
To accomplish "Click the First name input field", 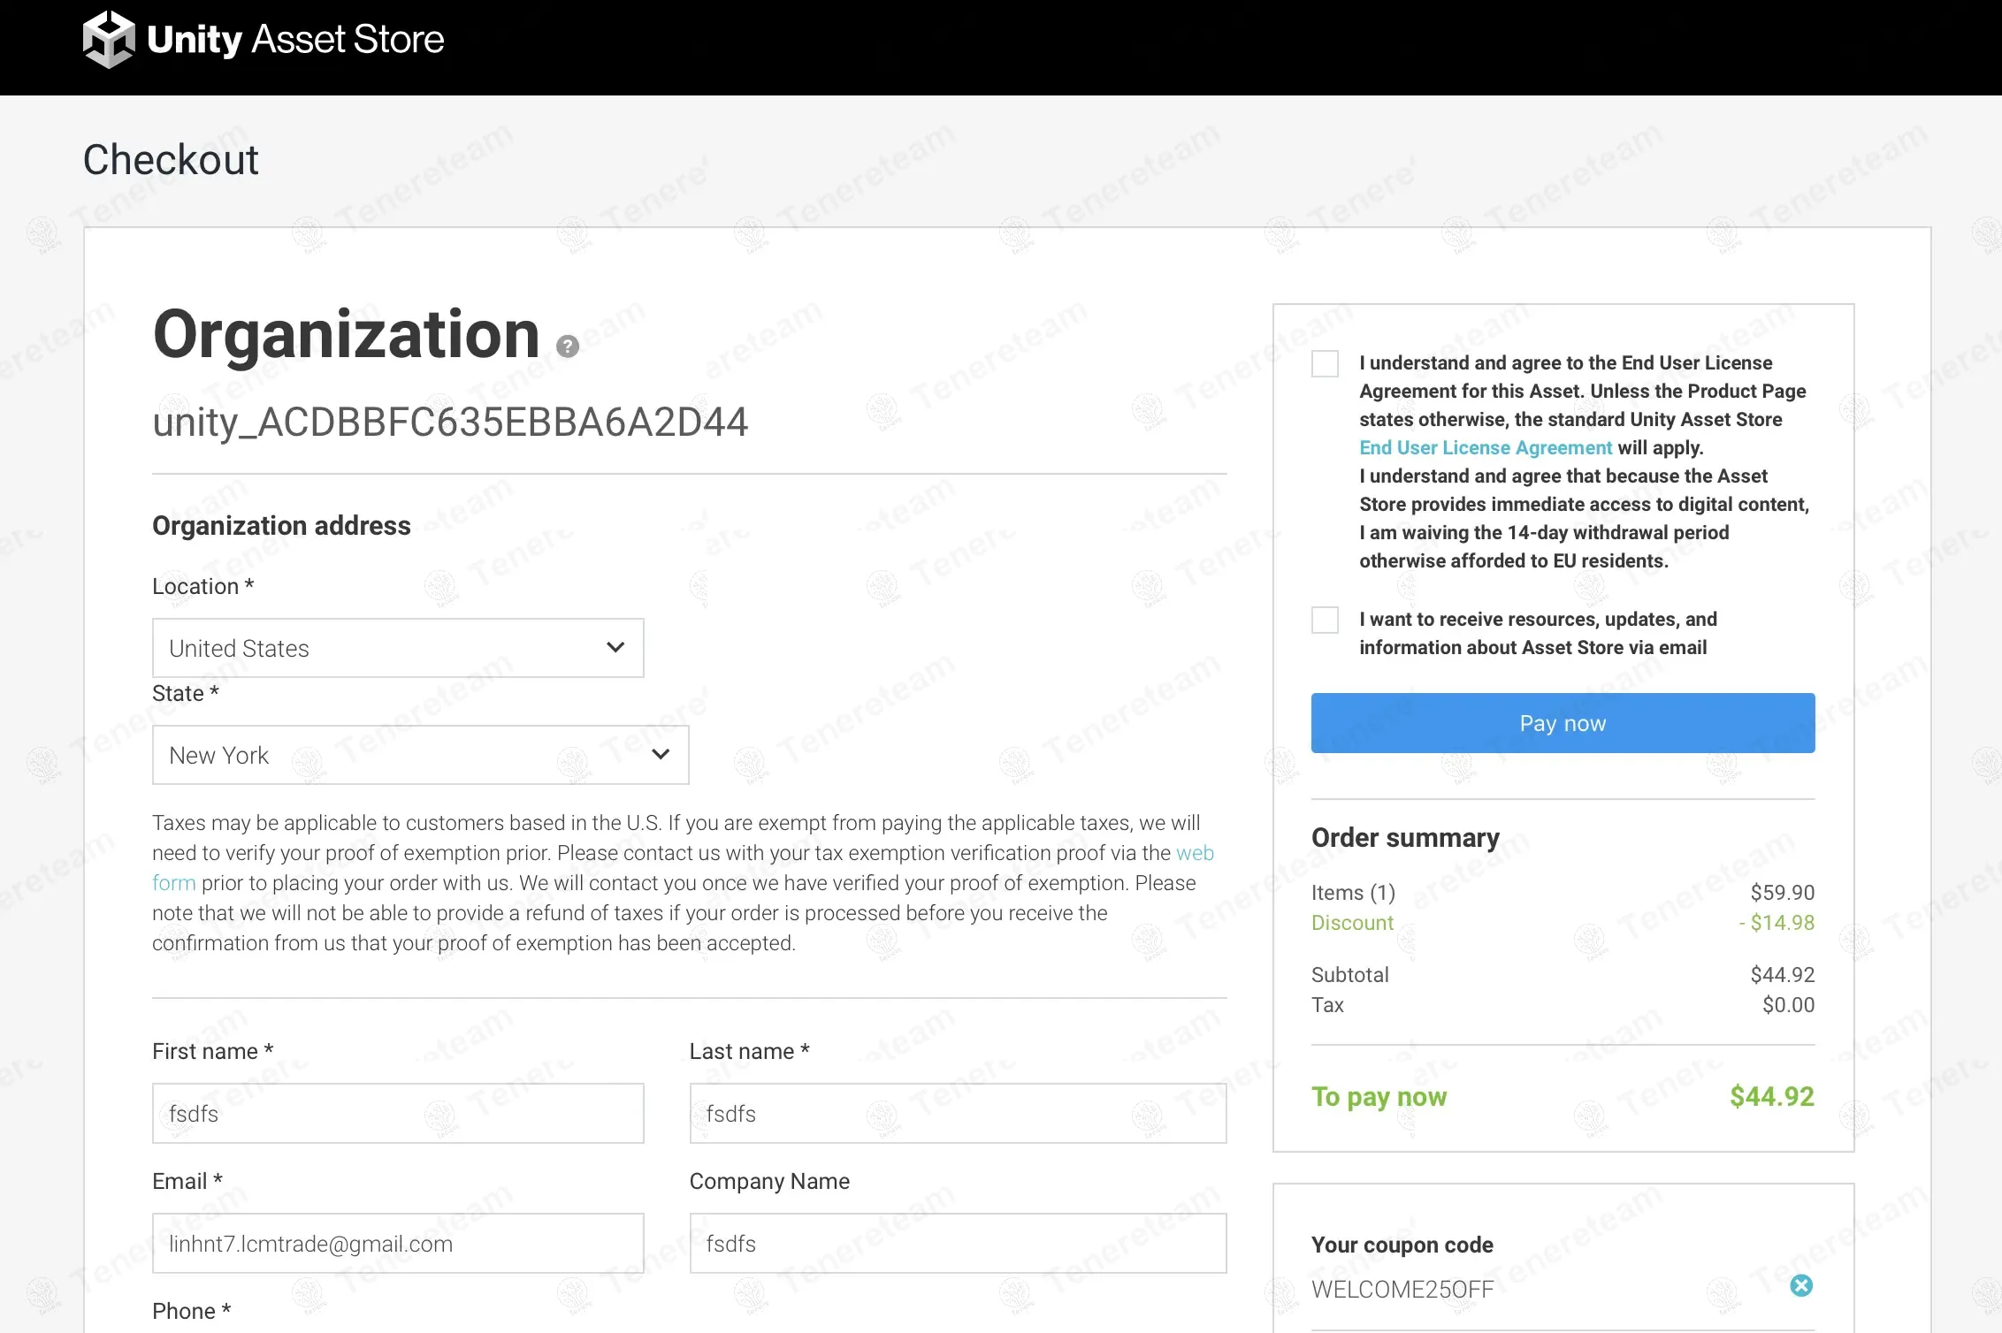I will click(x=397, y=1114).
